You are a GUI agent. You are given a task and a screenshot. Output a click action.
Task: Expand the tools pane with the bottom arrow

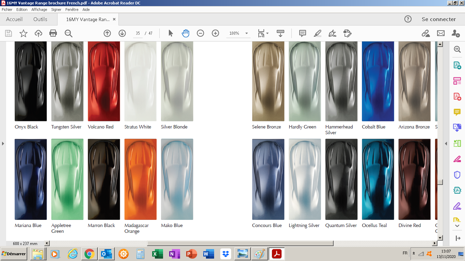pos(458,238)
